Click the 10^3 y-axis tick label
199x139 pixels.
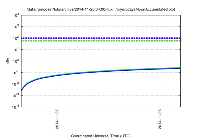point(16,27)
